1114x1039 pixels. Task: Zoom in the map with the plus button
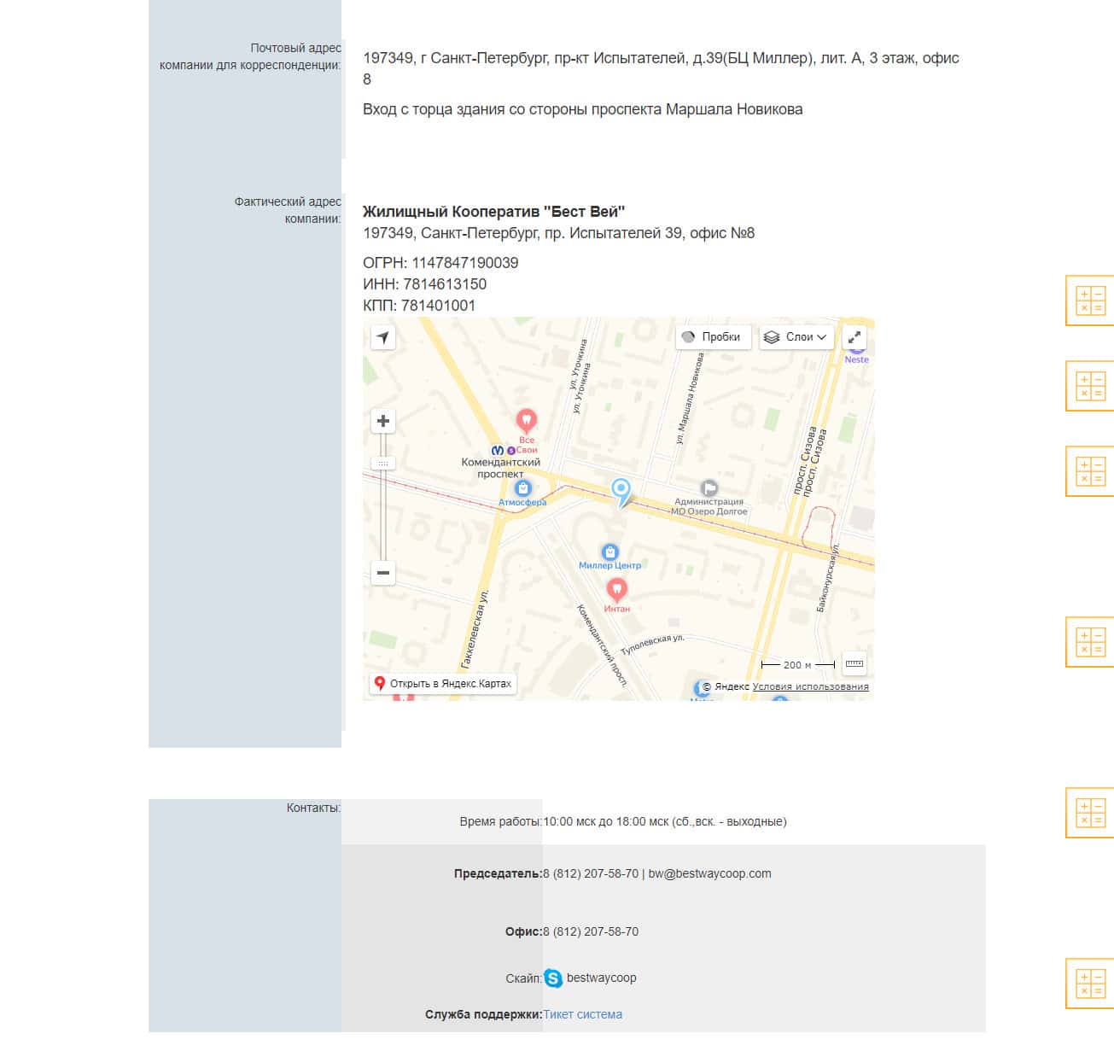[383, 421]
